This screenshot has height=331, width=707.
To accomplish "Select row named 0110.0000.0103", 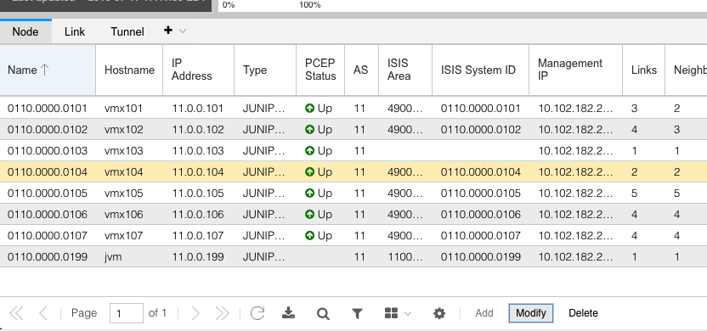I will (353, 151).
